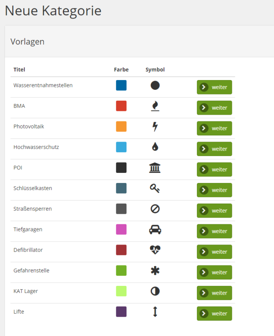Click the flame icon for BMA
The image size is (274, 336).
(155, 106)
